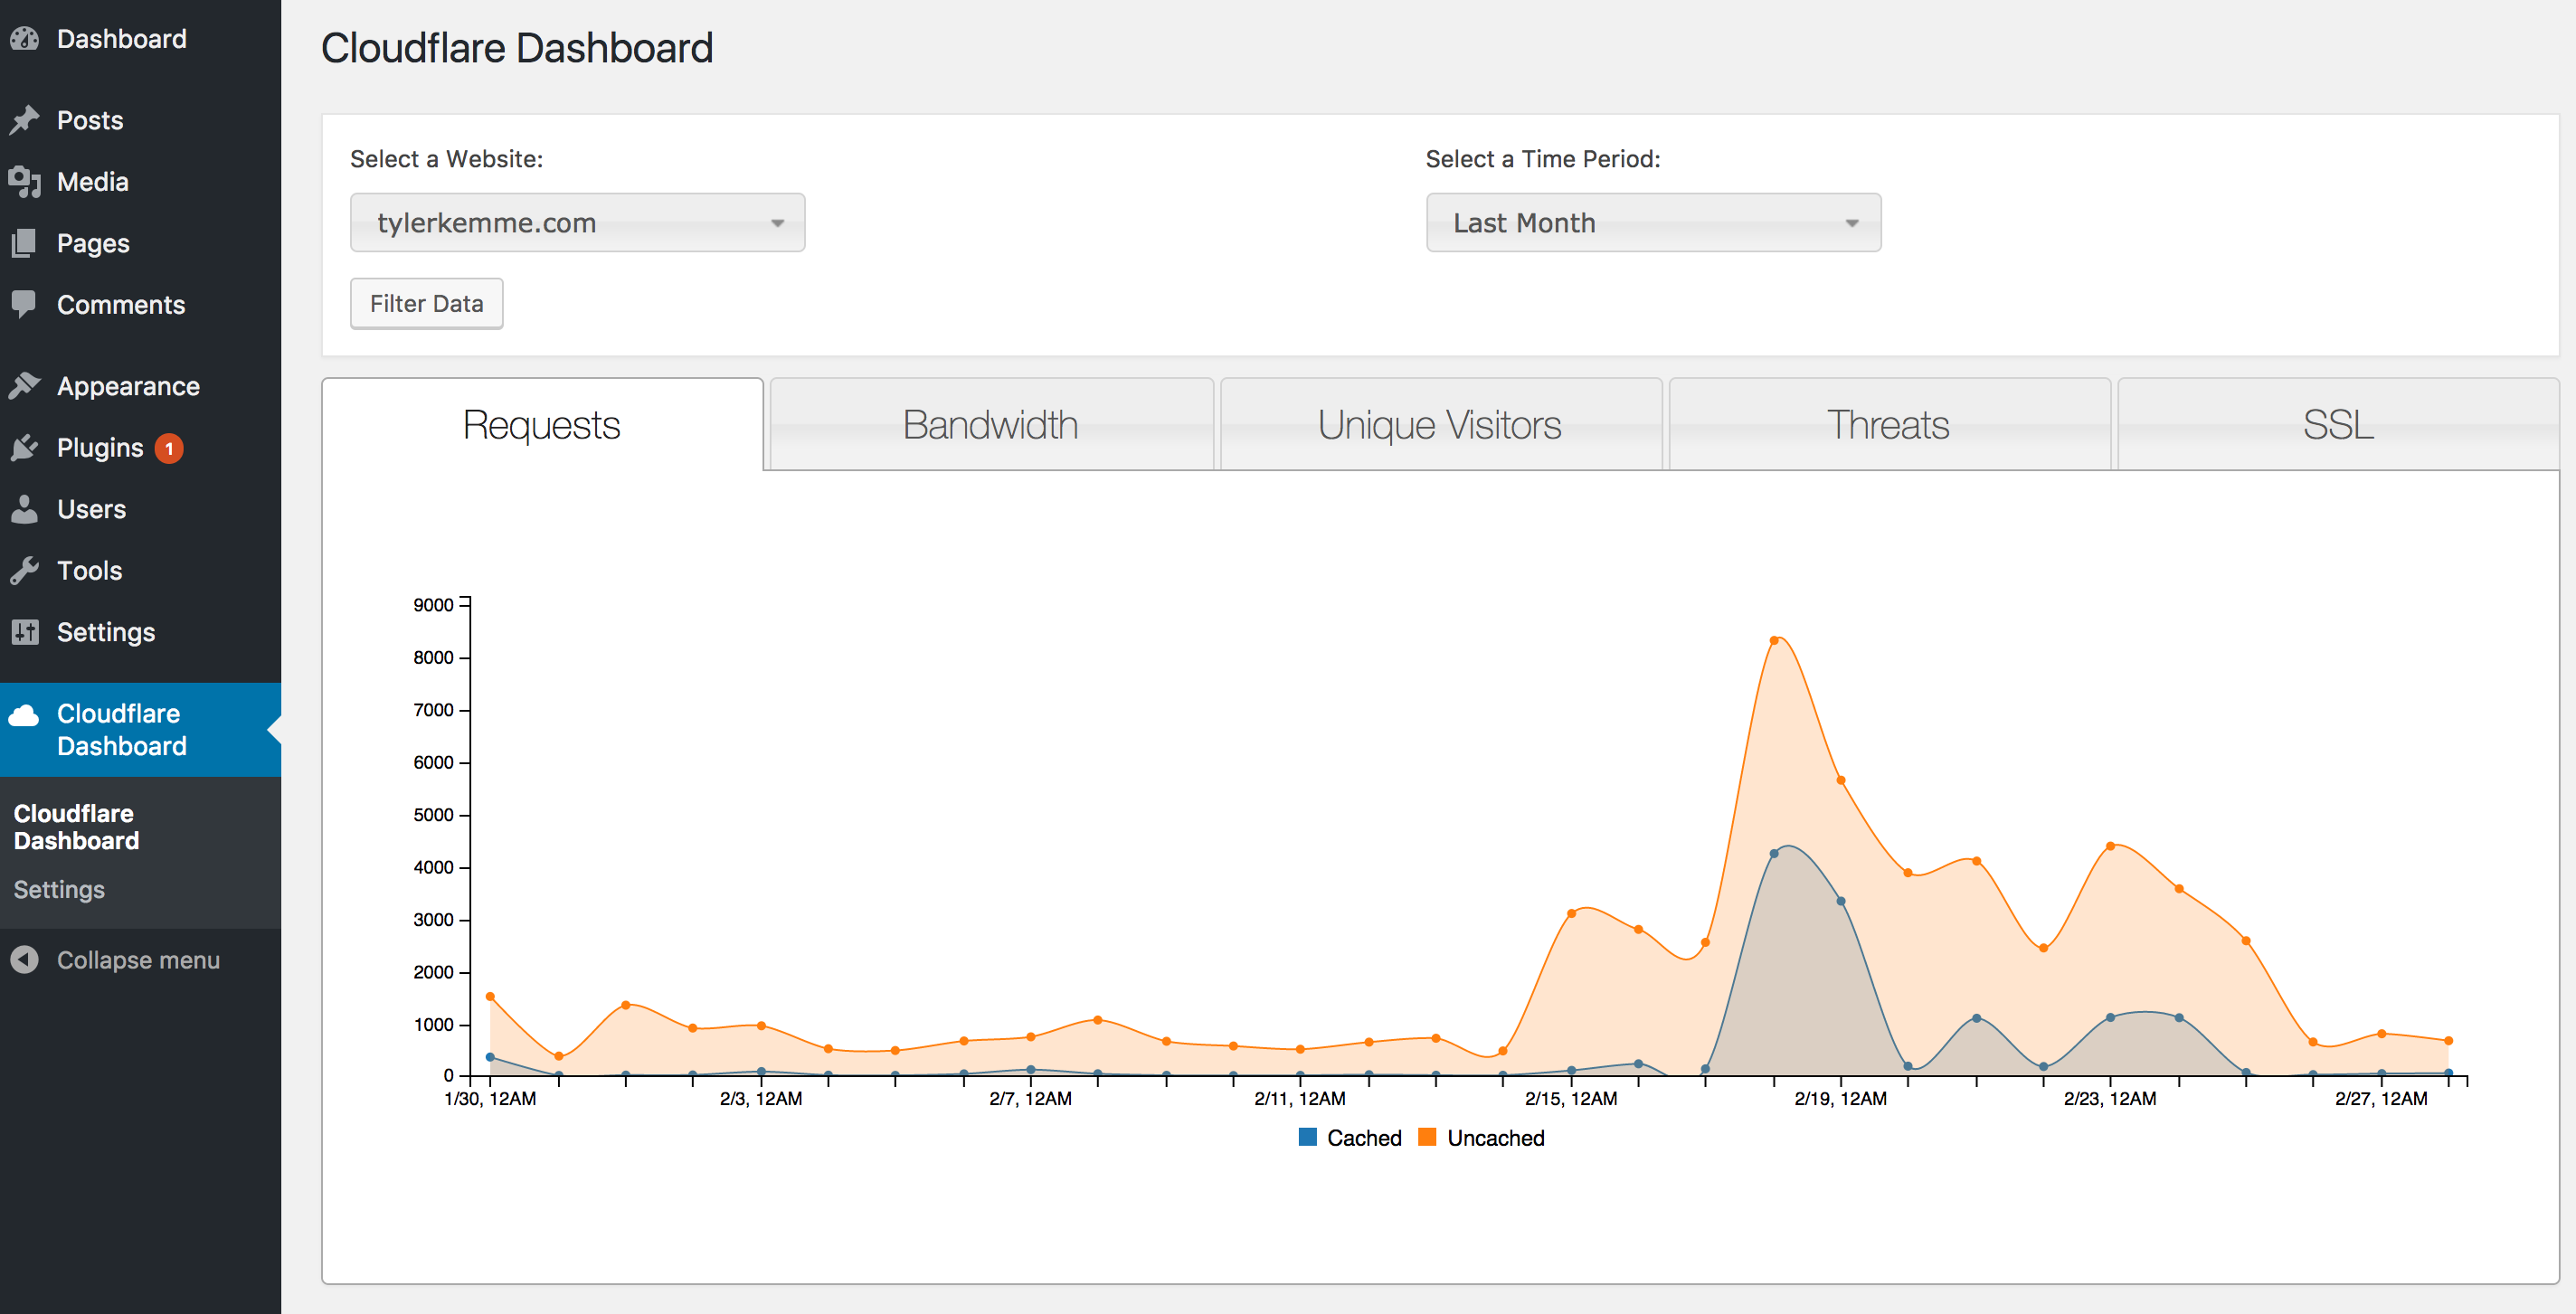Click the Filter Data button
The width and height of the screenshot is (2576, 1314).
point(426,303)
